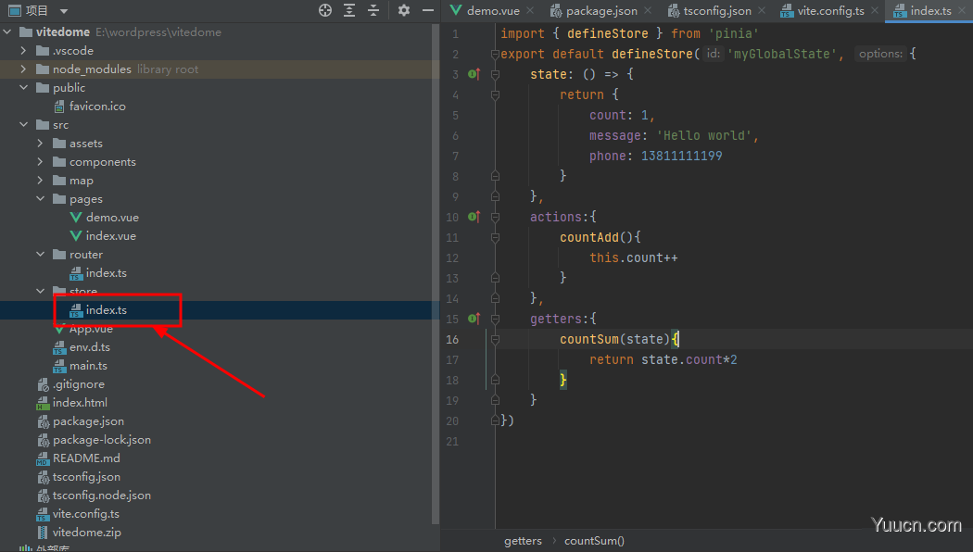
Task: Switch to the package.json tab
Action: (594, 10)
